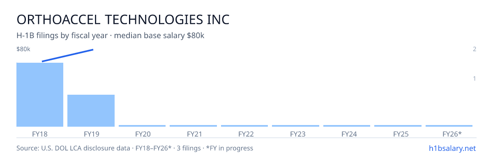Select the small FY21 bar
Screen dimensions: 493x164
pyautogui.click(x=193, y=126)
